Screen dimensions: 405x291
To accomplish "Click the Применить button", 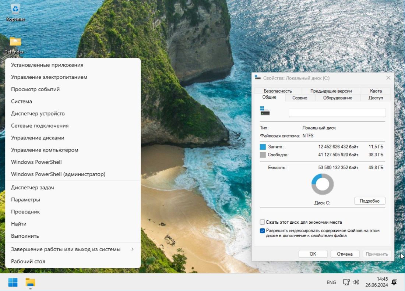I will tap(377, 254).
